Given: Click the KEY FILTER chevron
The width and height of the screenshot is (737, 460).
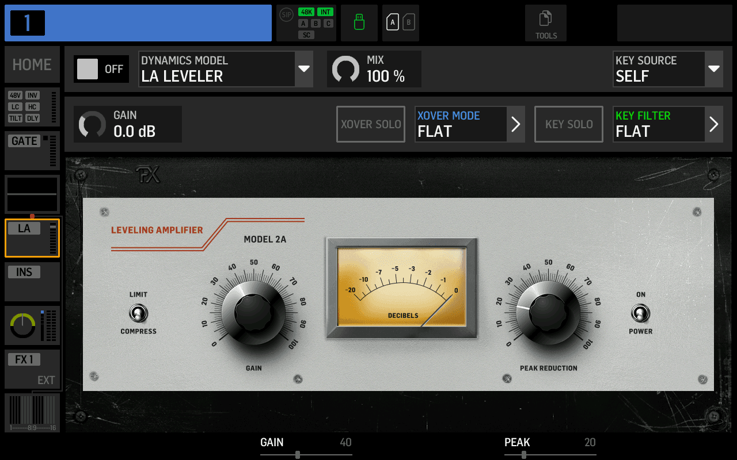Looking at the screenshot, I should 714,124.
